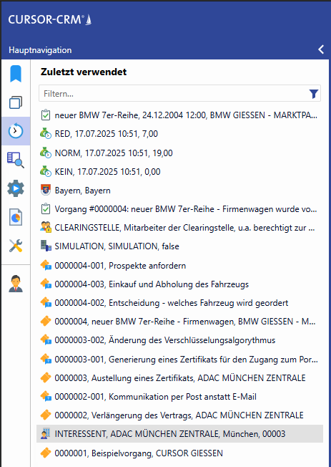Screen dimensions: 331x467
Task: Open the windows stack icon in sidebar
Action: click(16, 102)
